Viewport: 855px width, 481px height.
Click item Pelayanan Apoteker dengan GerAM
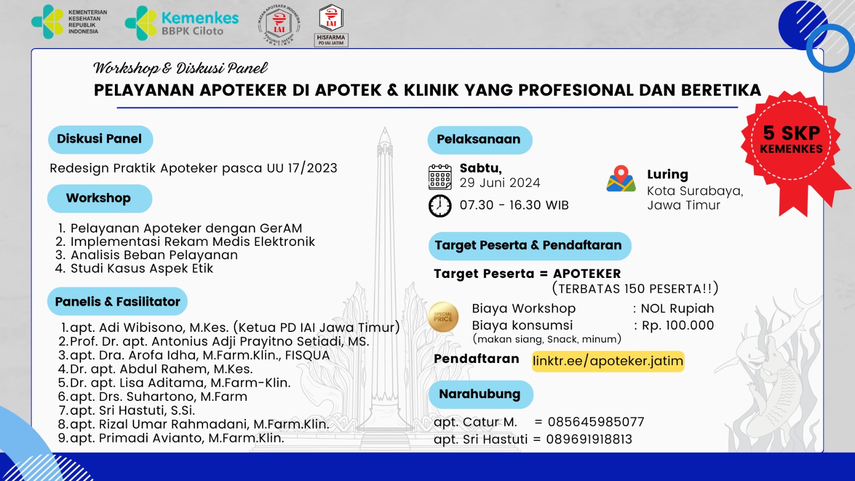coord(186,228)
